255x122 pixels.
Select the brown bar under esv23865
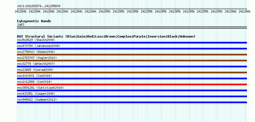132,73
